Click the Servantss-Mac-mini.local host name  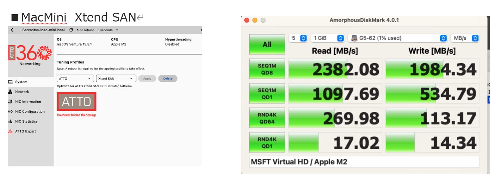point(43,30)
